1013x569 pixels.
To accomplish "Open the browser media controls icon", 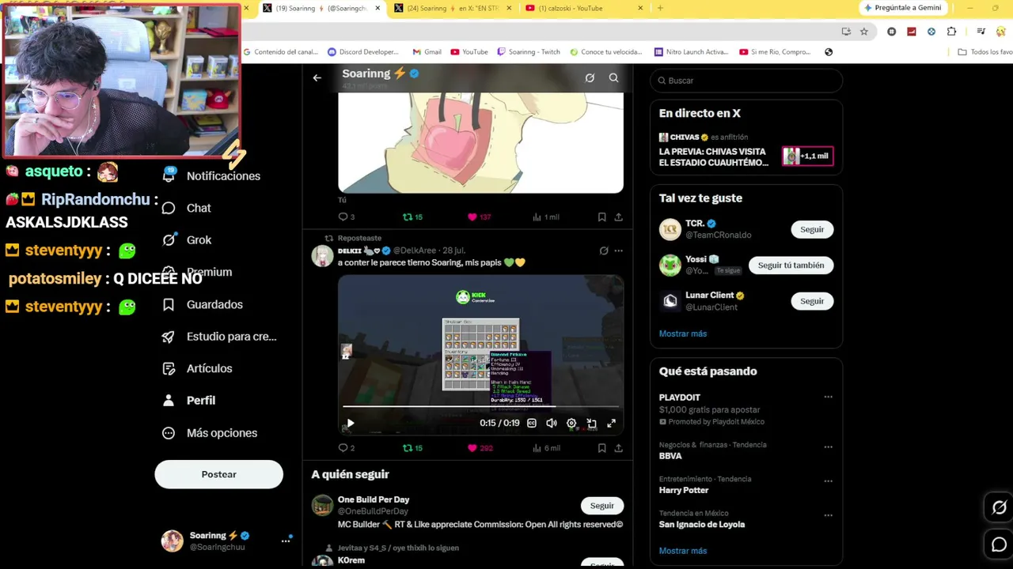I will [981, 32].
